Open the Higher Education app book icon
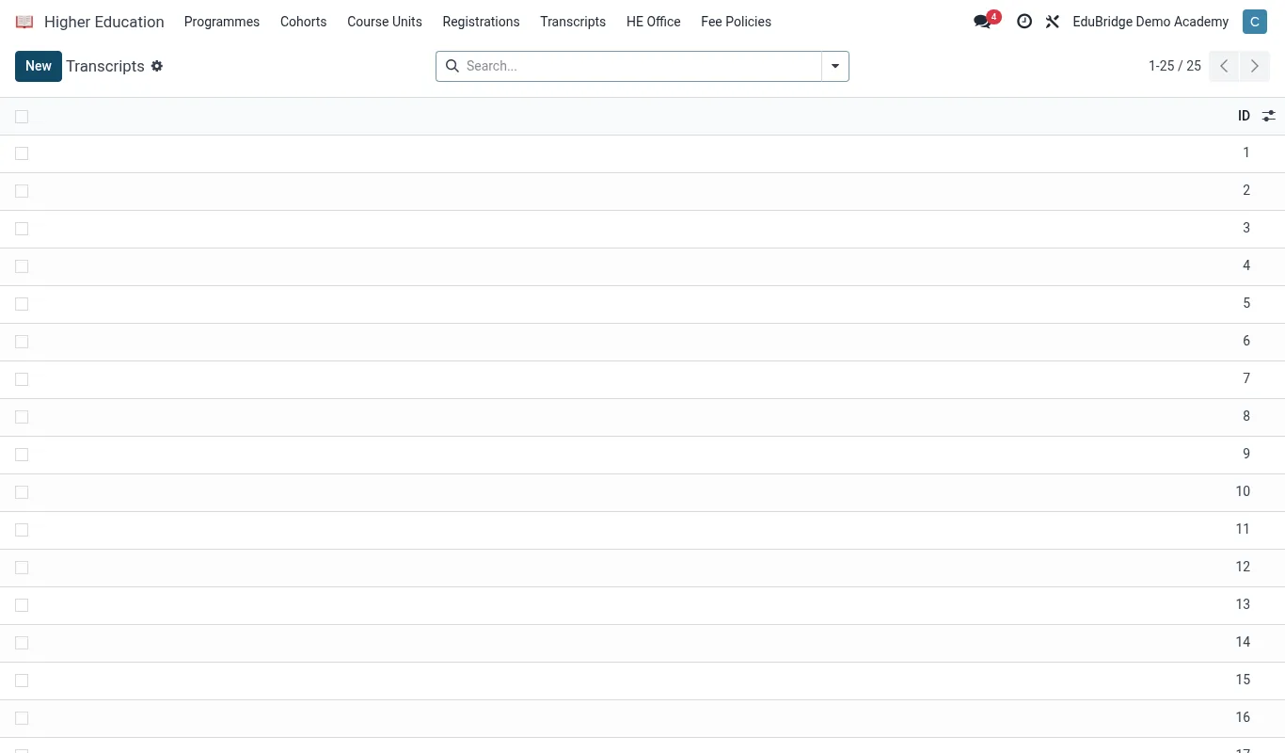1285x753 pixels. 24,22
